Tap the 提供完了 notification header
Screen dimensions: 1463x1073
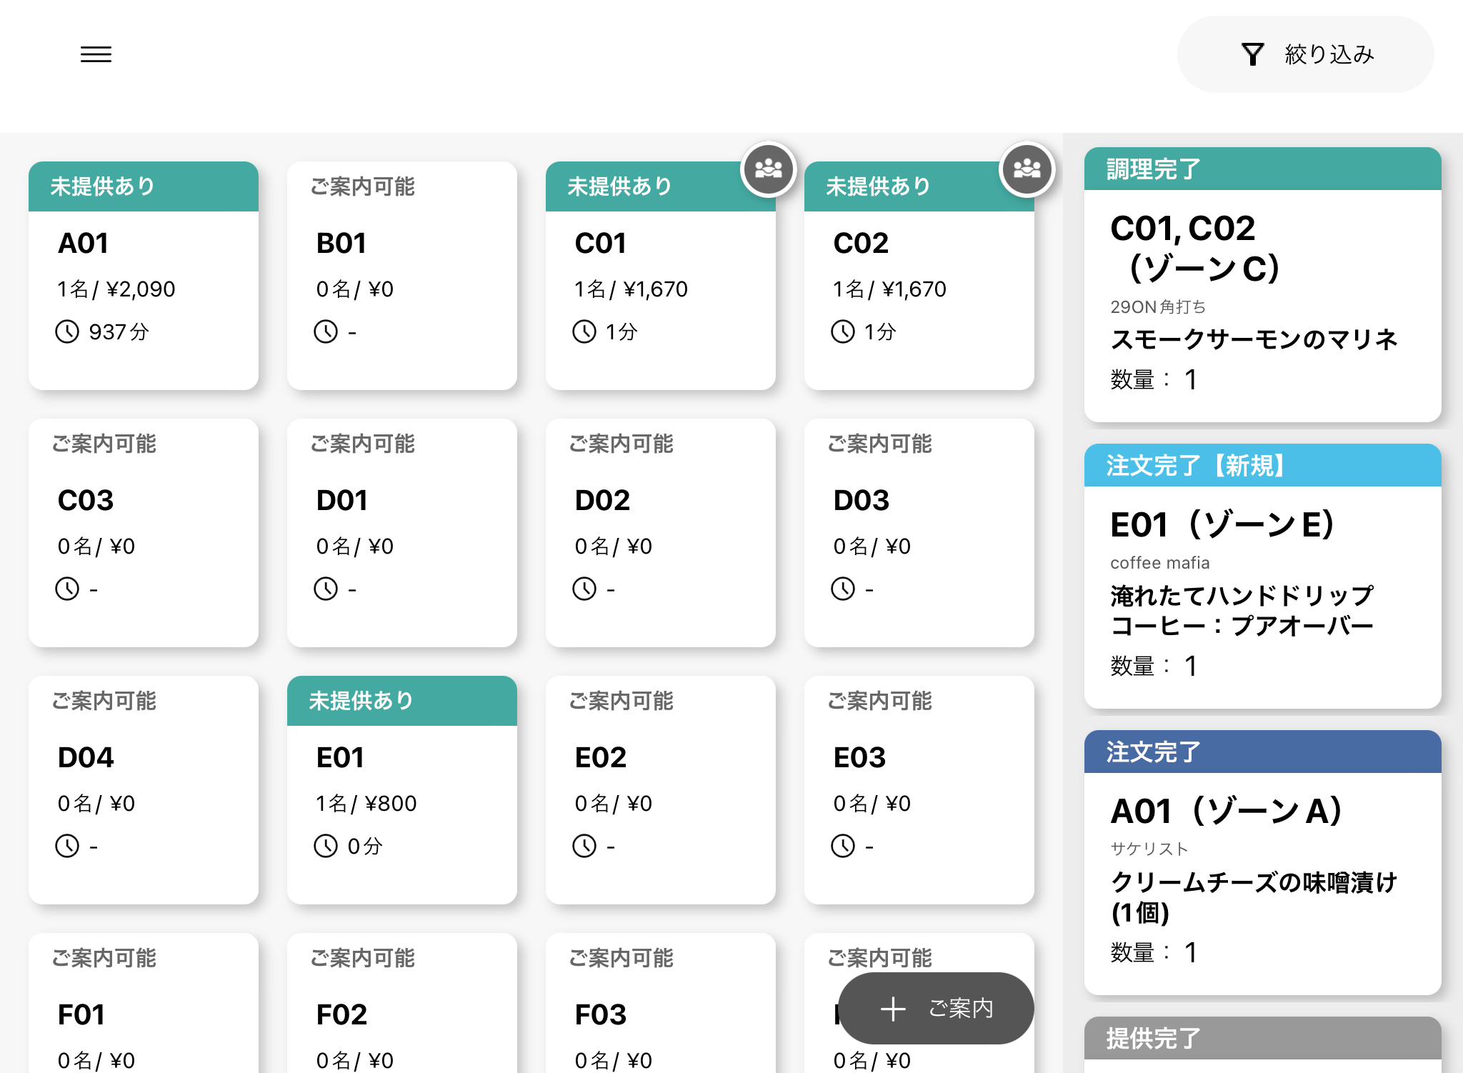[1262, 1037]
